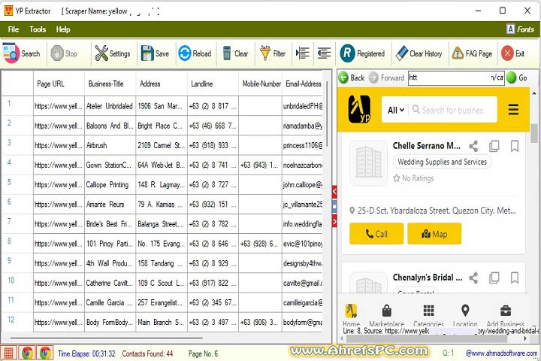This screenshot has width=541, height=361.
Task: Click the Chelle Serrano building thumbnail
Action: (368, 162)
